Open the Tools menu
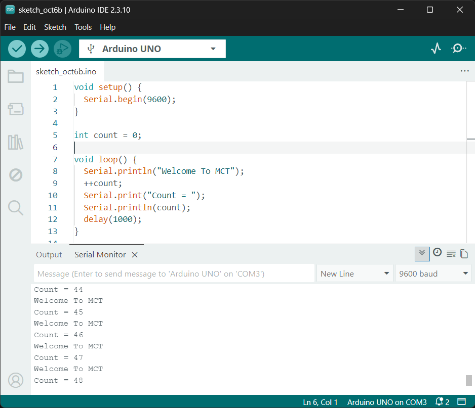The width and height of the screenshot is (475, 408). click(83, 27)
